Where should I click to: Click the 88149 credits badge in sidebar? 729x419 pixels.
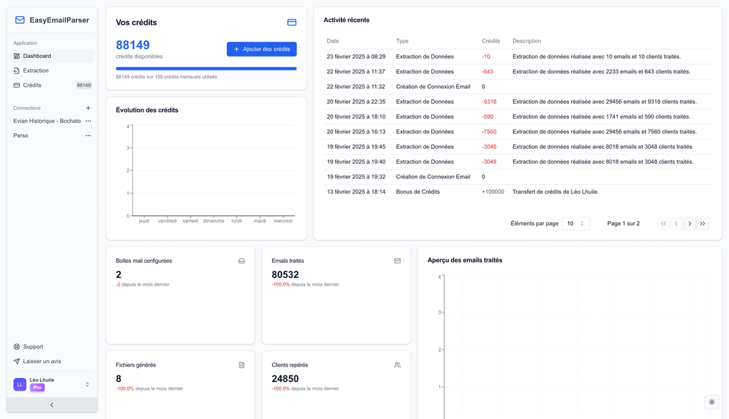84,86
